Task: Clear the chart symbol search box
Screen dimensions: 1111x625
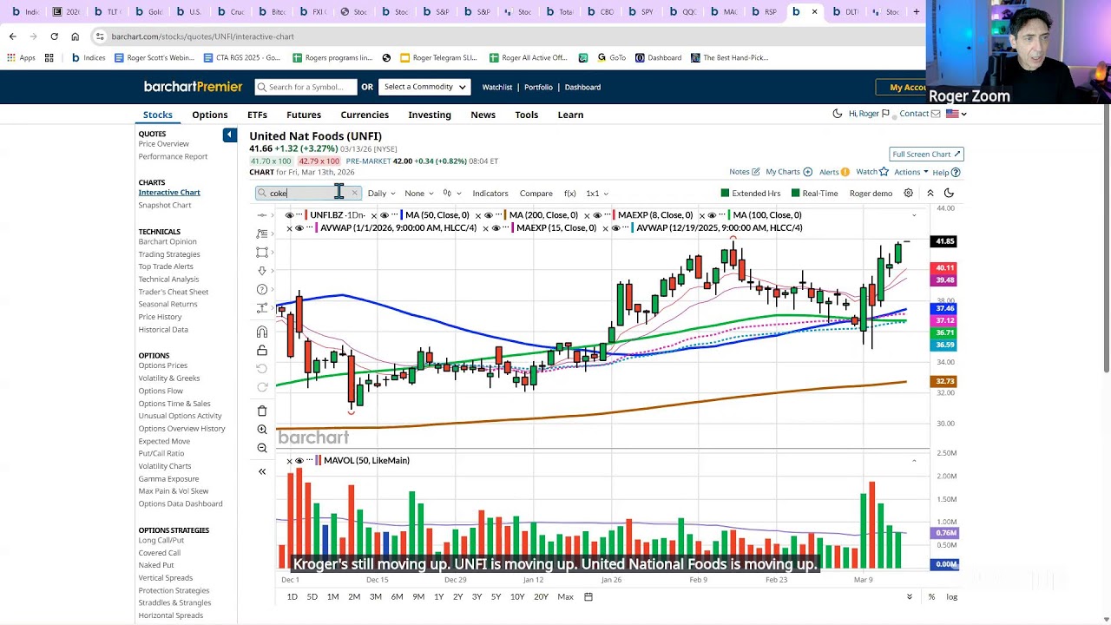Action: tap(354, 194)
